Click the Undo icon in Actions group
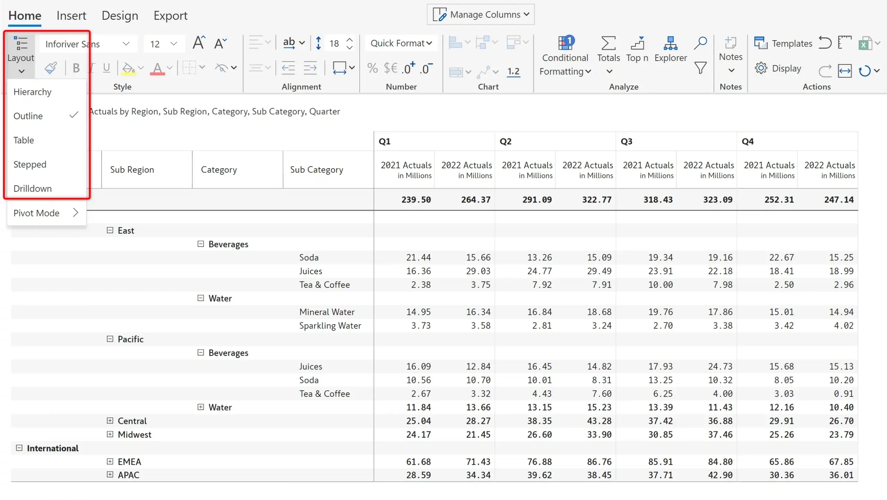Image resolution: width=887 pixels, height=500 pixels. (826, 43)
